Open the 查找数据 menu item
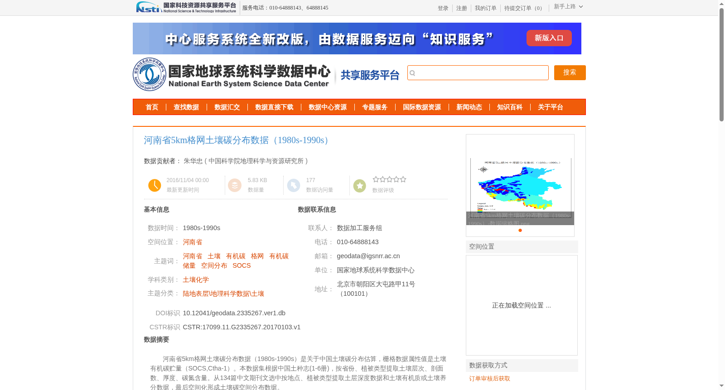The height and width of the screenshot is (390, 725). click(x=186, y=107)
